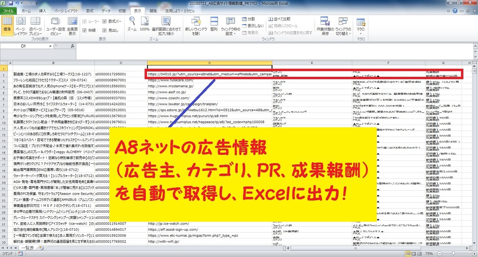This screenshot has height=257, width=478.
Task: Click 選択範囲に合わせて拡大/縮小 zoom to selection
Action: pos(167,26)
